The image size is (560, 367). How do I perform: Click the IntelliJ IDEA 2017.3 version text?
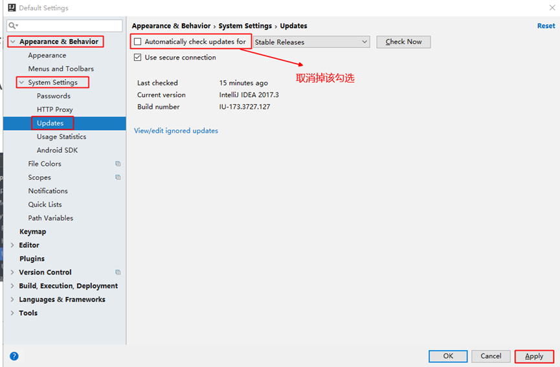pyautogui.click(x=249, y=95)
